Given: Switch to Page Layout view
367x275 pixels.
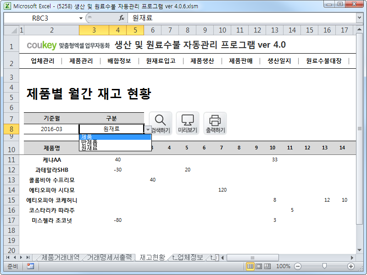Looking at the screenshot, I should 259,266.
